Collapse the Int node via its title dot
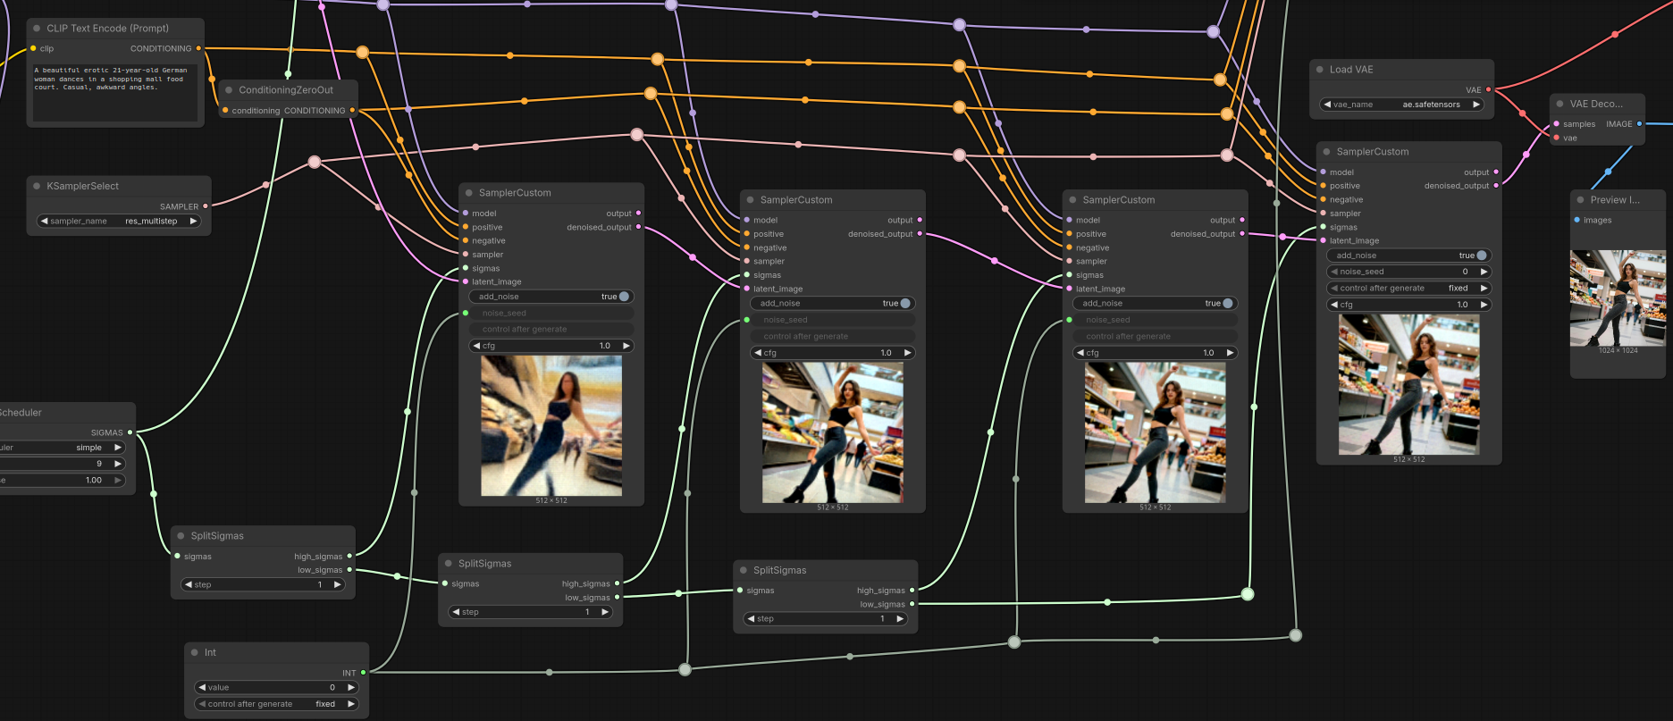 tap(195, 653)
